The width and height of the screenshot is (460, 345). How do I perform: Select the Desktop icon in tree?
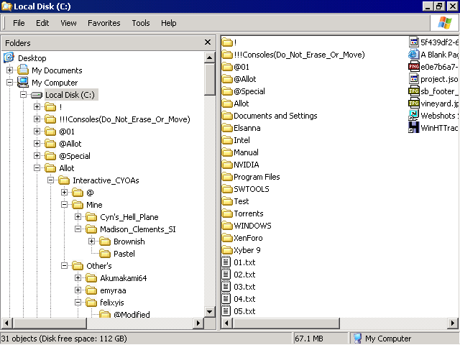pos(9,57)
